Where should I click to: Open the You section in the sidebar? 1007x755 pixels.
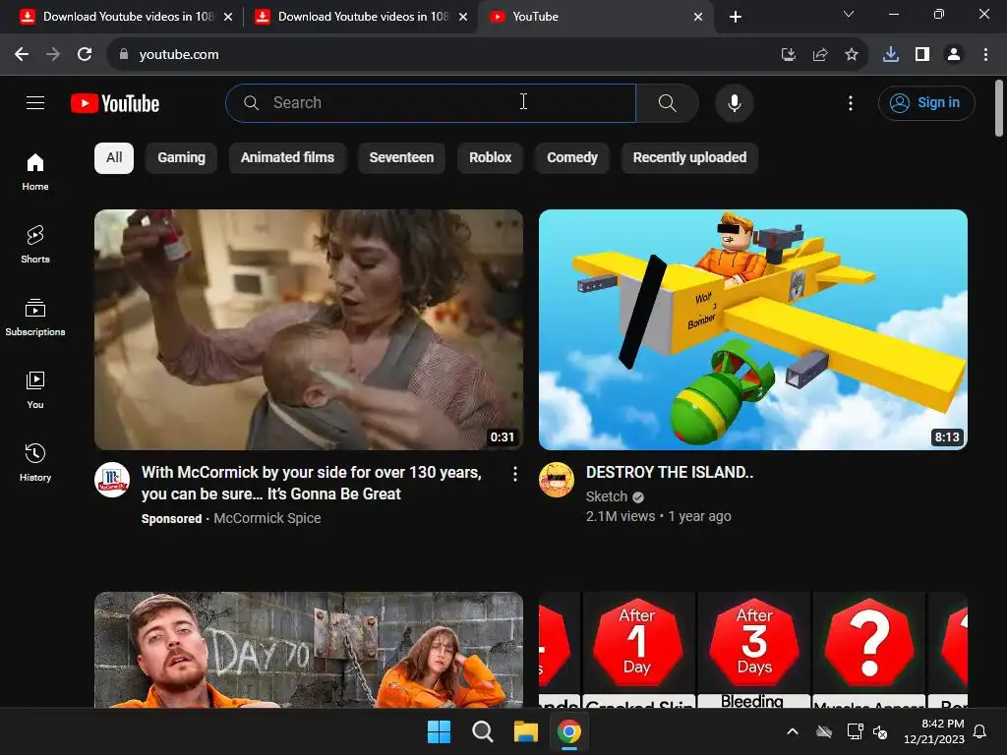[35, 389]
